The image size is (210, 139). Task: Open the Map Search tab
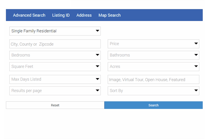click(x=109, y=15)
